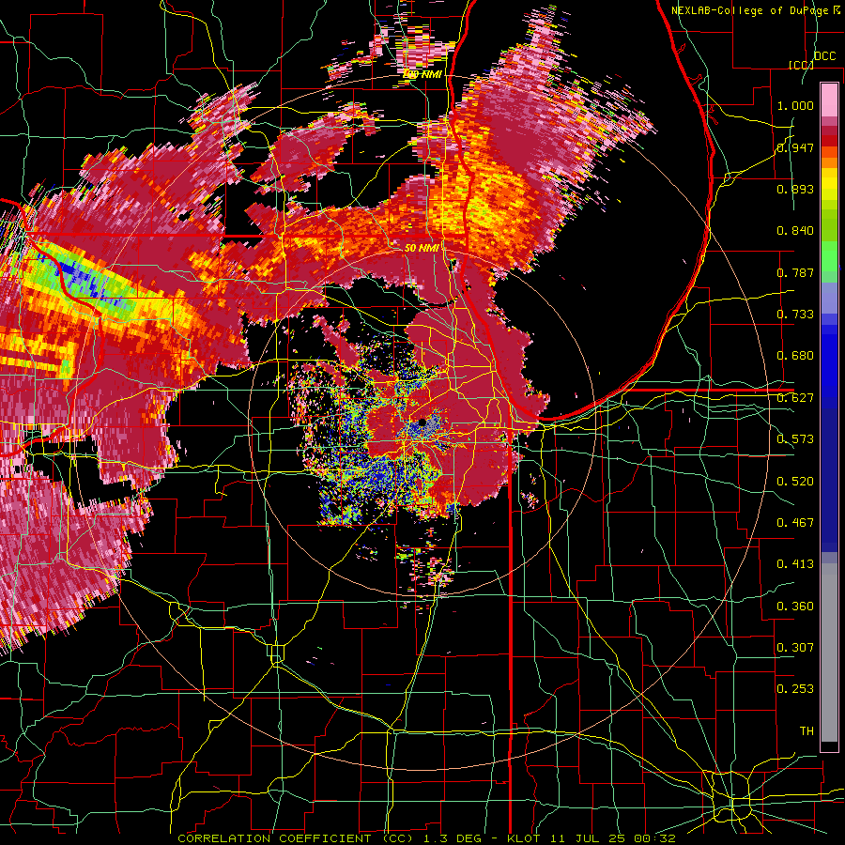Select the 0.893 legend value
This screenshot has width=845, height=845.
[795, 189]
